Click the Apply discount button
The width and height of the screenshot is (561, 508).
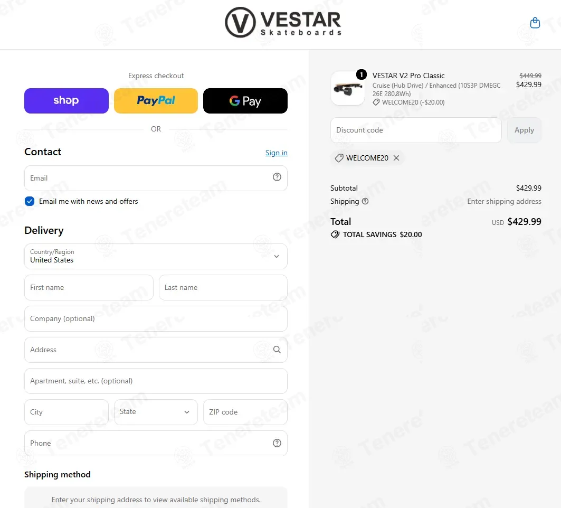(x=524, y=130)
